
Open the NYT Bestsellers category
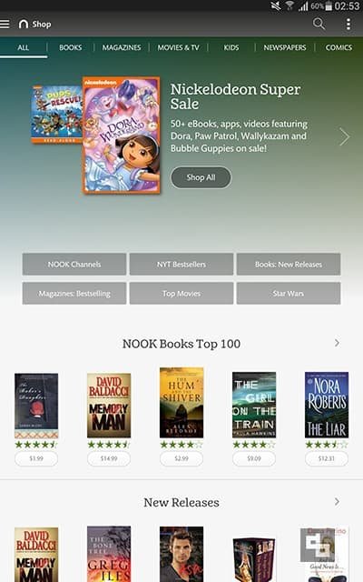tap(181, 265)
